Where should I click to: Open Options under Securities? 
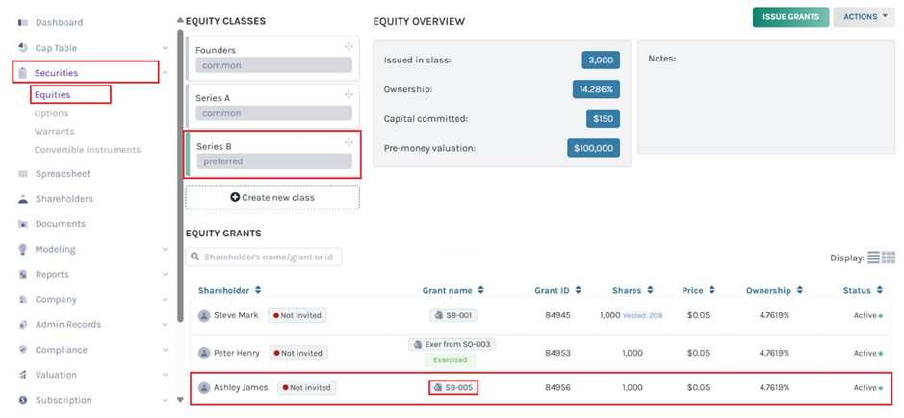point(52,113)
